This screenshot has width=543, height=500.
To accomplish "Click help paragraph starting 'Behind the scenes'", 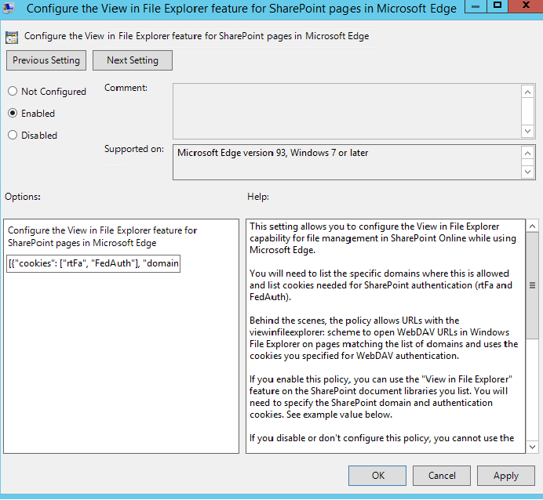I will point(384,338).
